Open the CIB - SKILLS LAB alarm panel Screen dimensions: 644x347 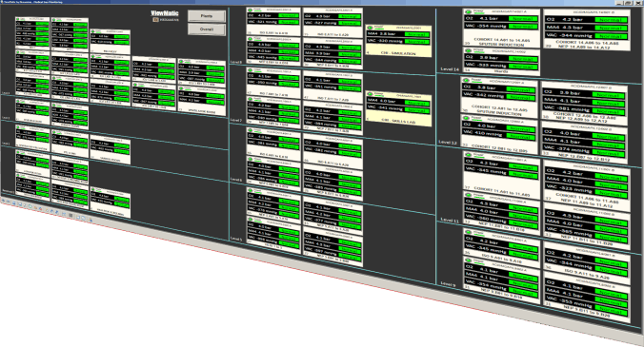point(398,108)
